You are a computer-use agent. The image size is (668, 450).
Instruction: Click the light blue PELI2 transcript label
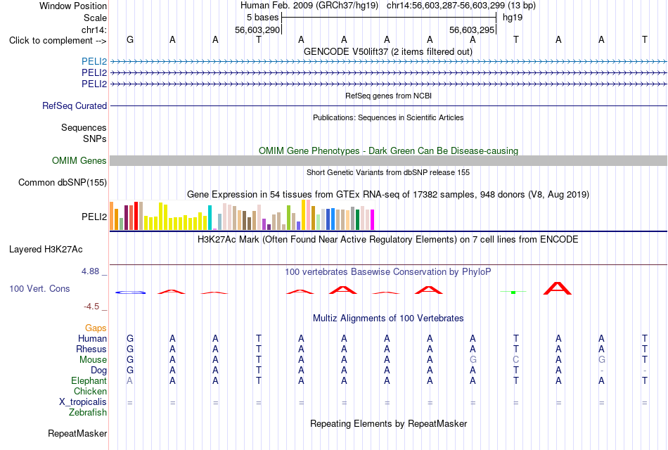(94, 61)
